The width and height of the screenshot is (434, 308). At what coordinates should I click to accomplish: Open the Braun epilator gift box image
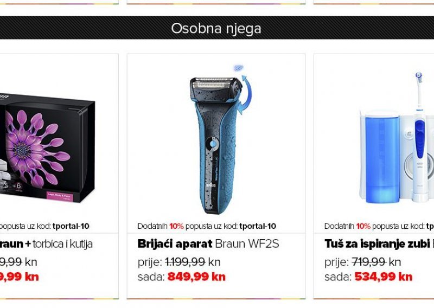coord(48,147)
